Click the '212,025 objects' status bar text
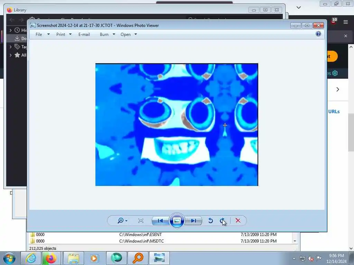The image size is (354, 265). pyautogui.click(x=43, y=248)
